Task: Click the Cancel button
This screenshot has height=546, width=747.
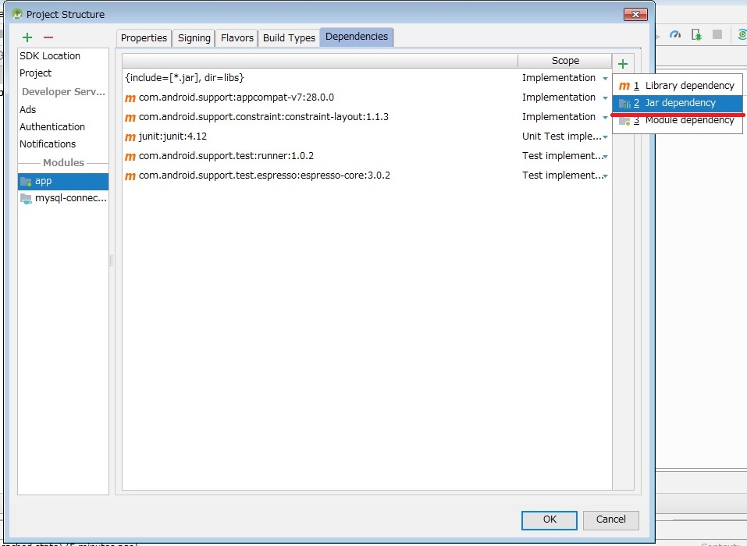Action: [x=610, y=519]
